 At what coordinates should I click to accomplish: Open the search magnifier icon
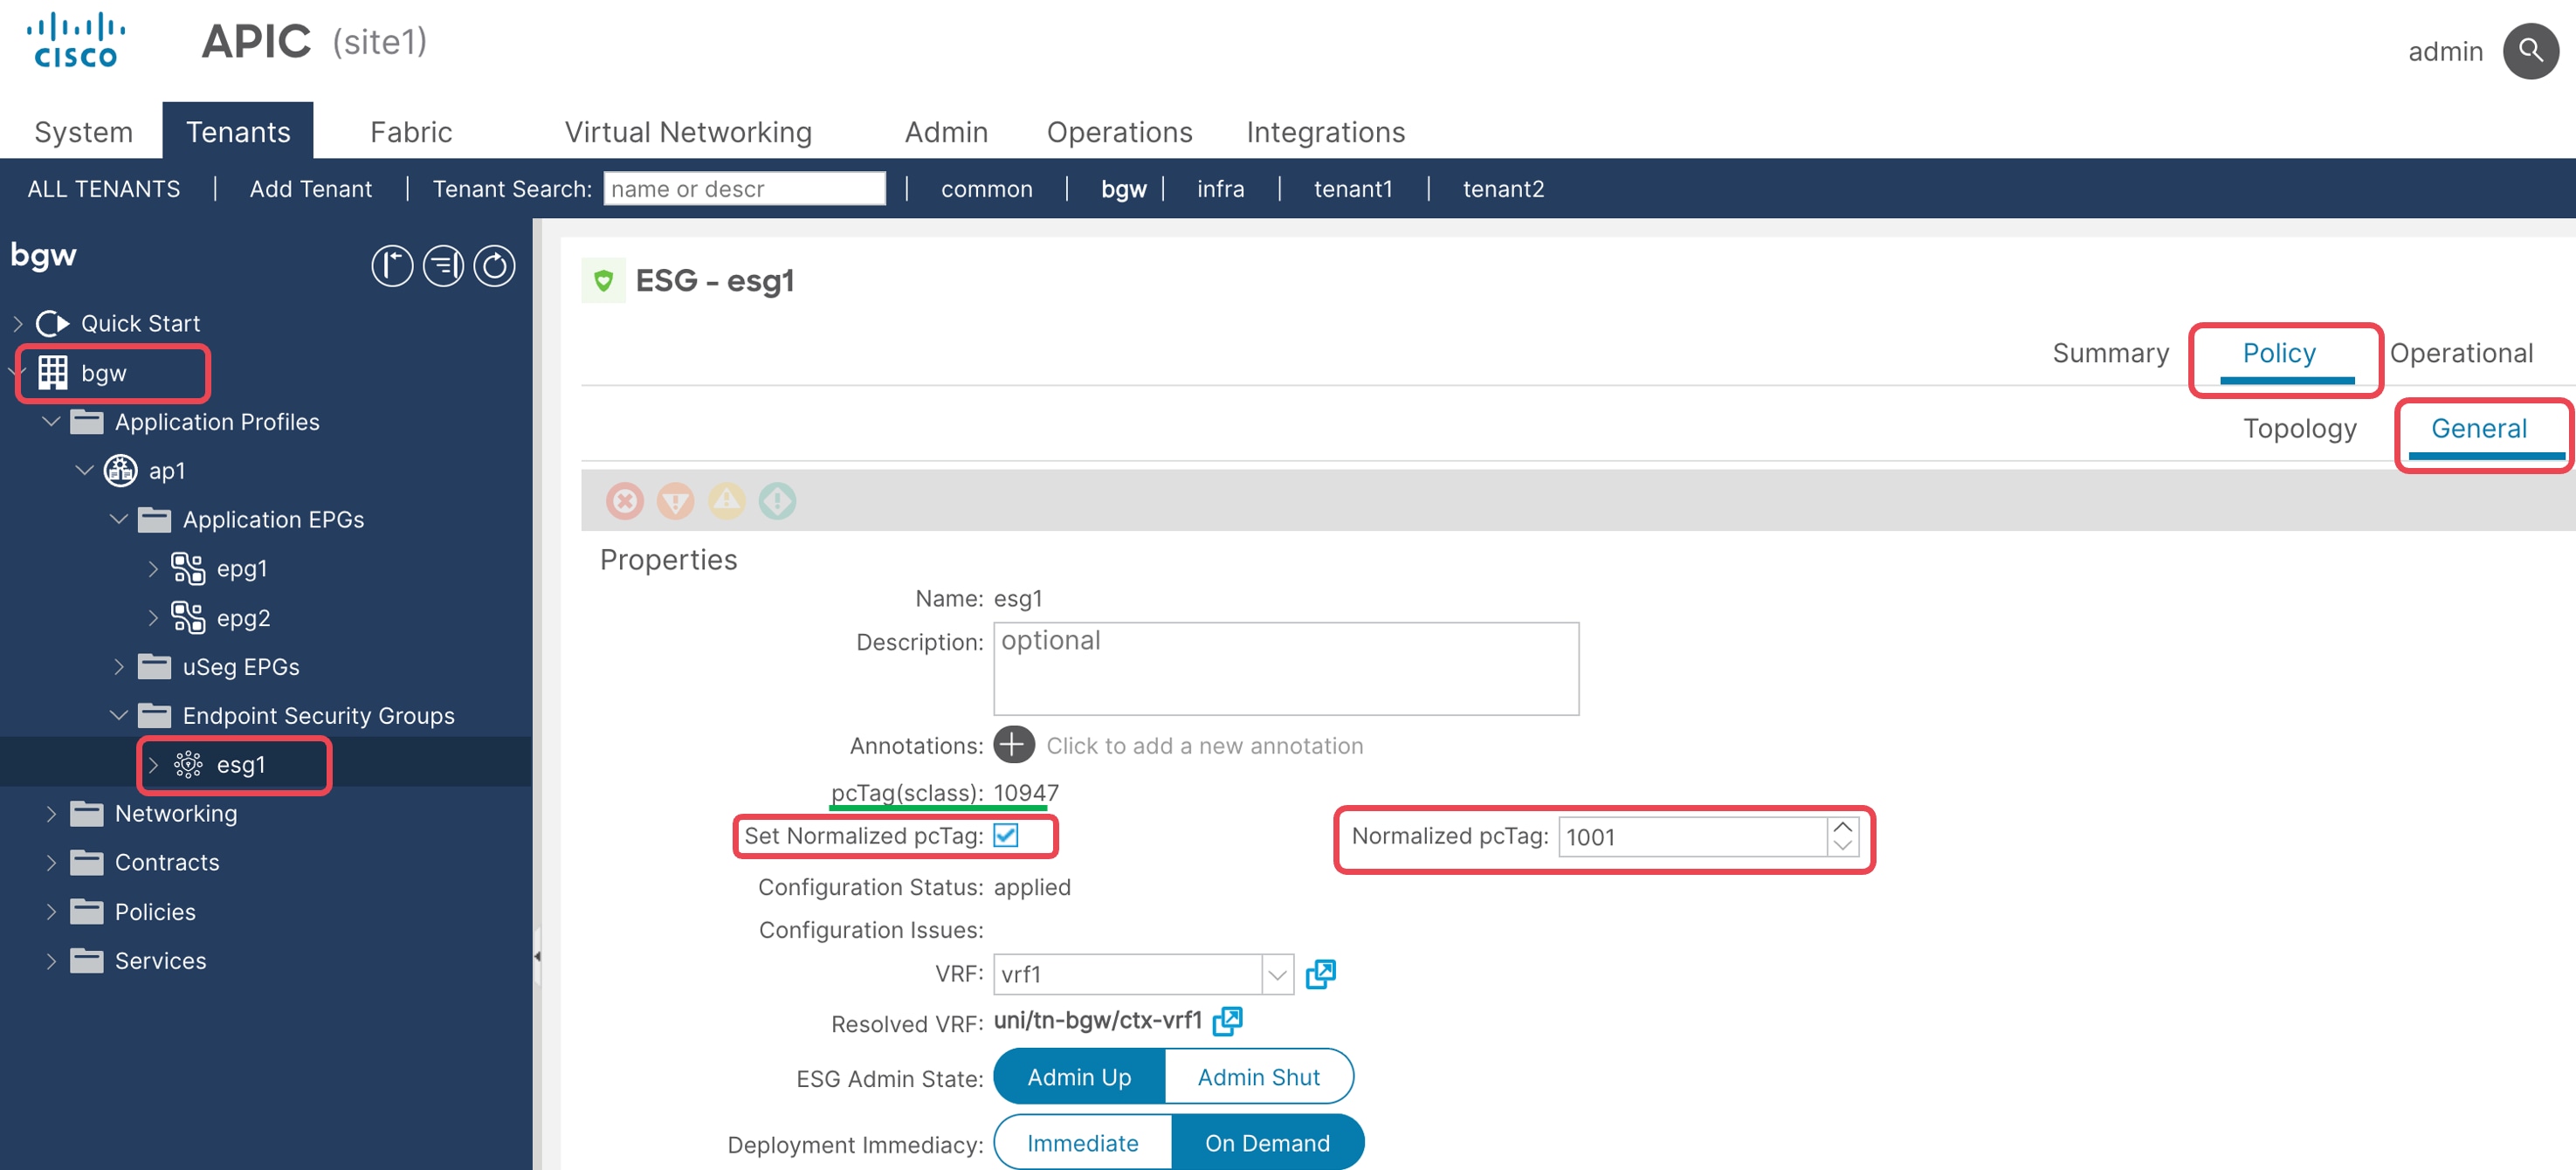tap(2530, 51)
